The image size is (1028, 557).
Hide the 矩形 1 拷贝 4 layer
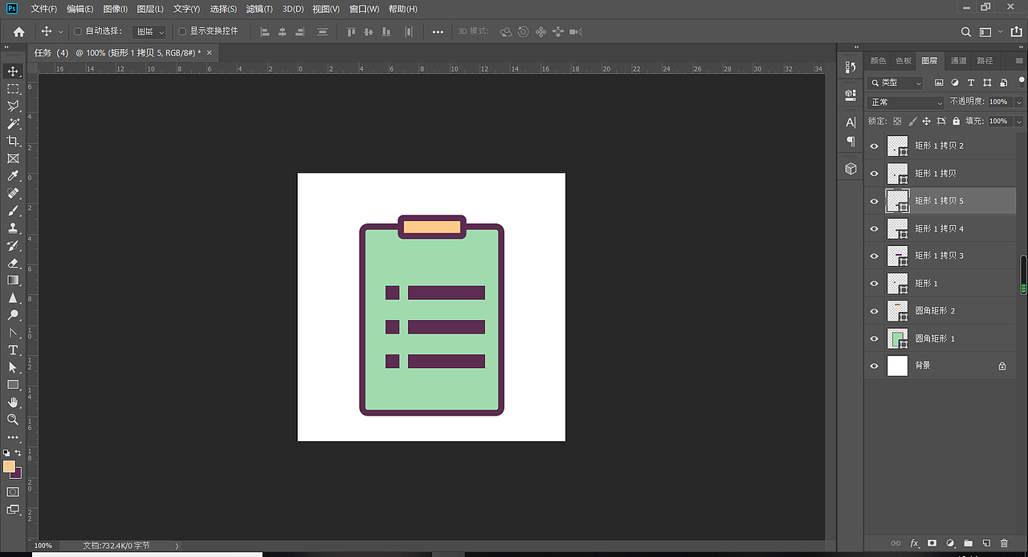pyautogui.click(x=875, y=229)
